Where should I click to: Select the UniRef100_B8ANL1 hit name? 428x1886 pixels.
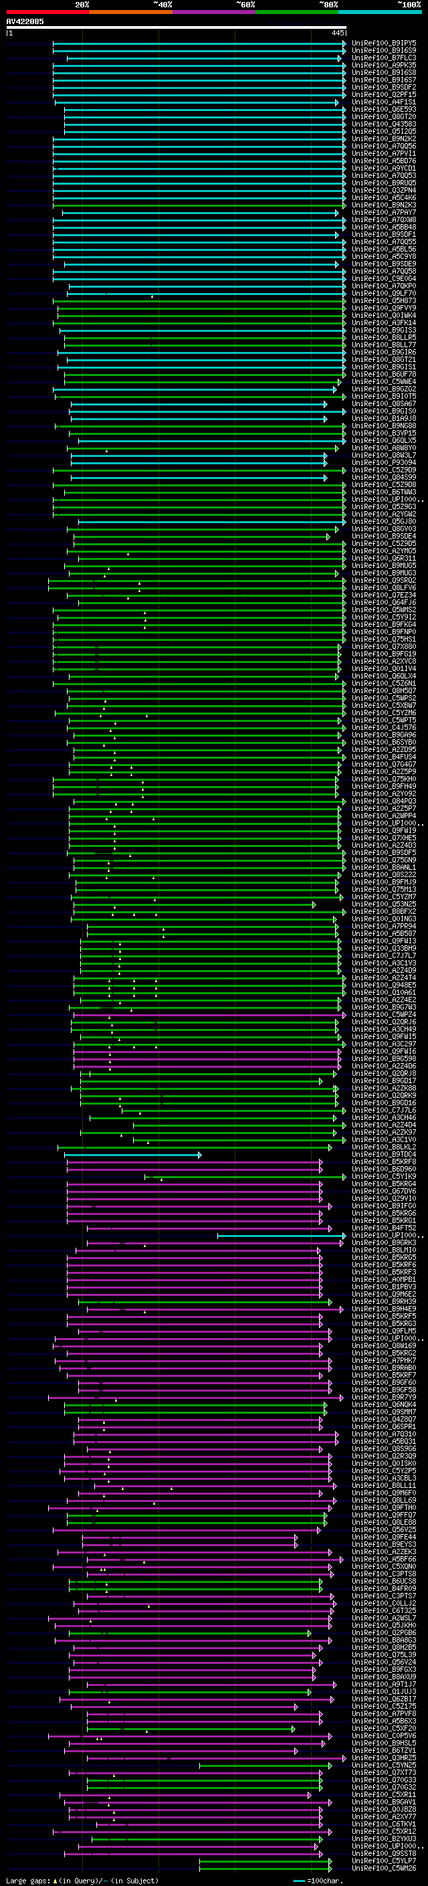pyautogui.click(x=384, y=867)
